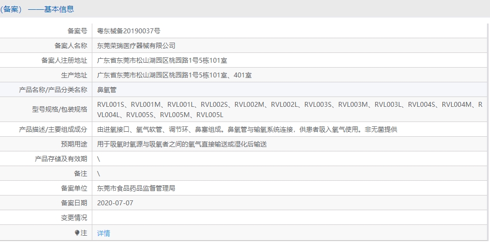Click the 备注 label
The width and height of the screenshot is (490, 244).
tap(81, 173)
